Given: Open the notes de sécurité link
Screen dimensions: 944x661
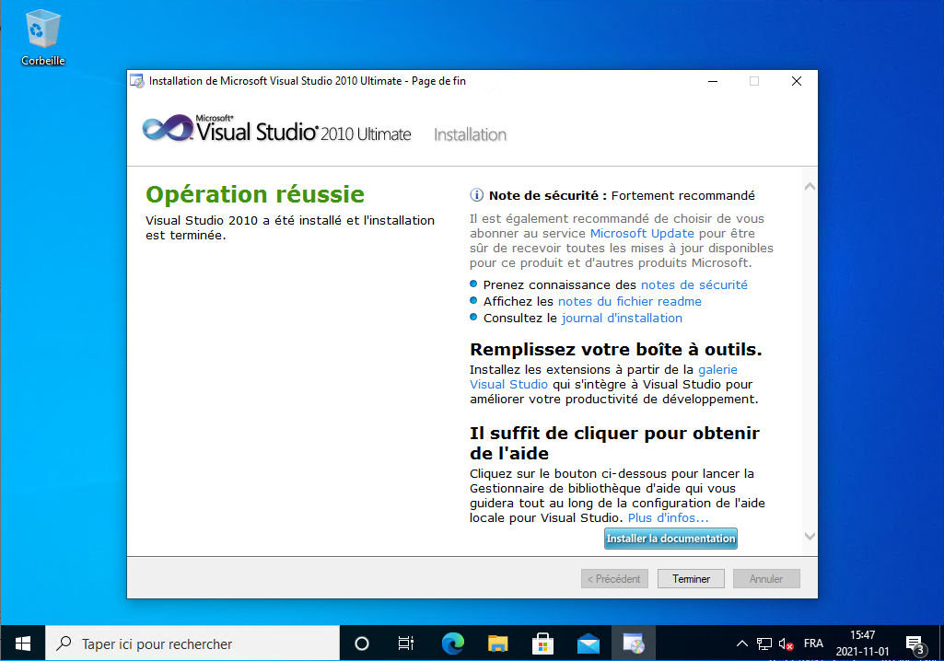Looking at the screenshot, I should click(694, 284).
